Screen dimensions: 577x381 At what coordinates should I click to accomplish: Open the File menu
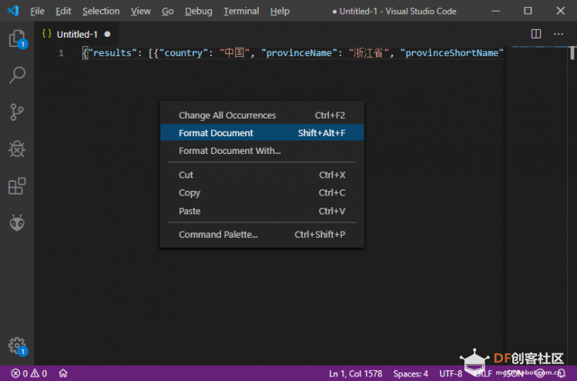click(x=37, y=11)
